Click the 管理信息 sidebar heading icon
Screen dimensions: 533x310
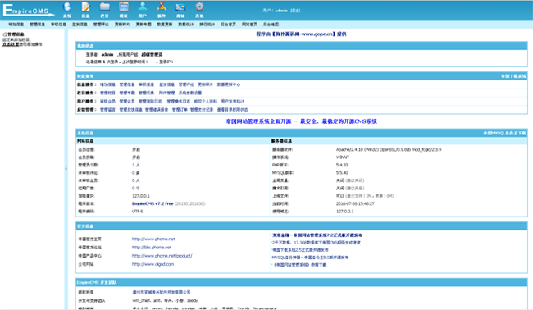click(5, 34)
